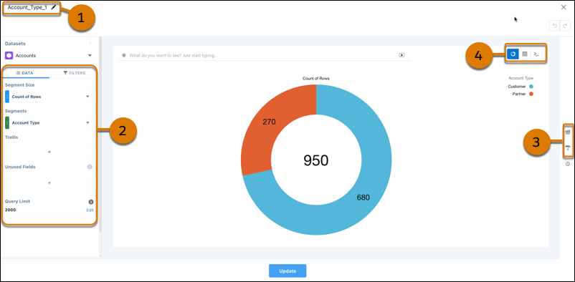Image resolution: width=575 pixels, height=282 pixels.
Task: Click the undo arrow icon
Action: (x=555, y=25)
